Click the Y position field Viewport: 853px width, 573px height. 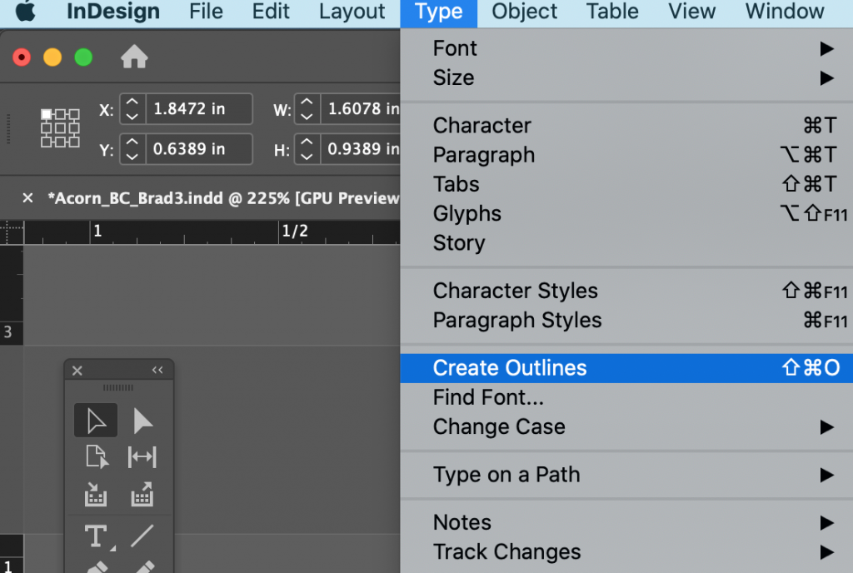coord(199,149)
